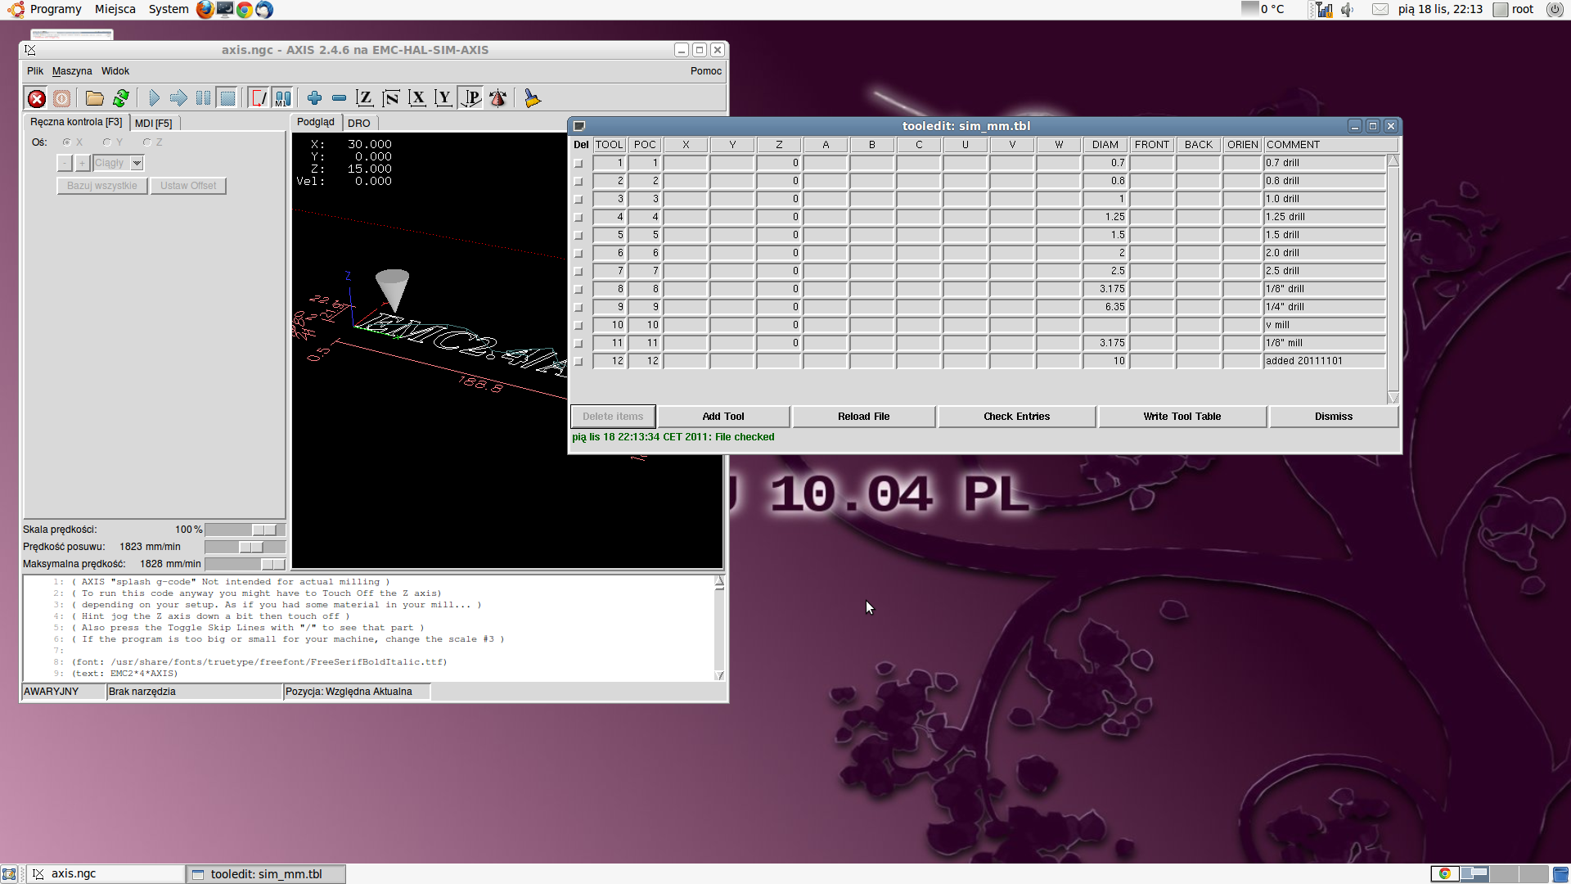Click tooledit table scrollbar down arrow

pyautogui.click(x=1393, y=398)
